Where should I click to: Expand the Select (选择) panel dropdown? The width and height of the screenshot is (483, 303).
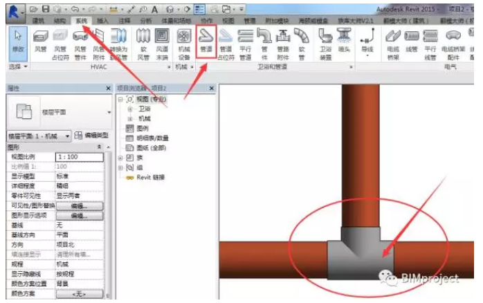click(x=18, y=66)
